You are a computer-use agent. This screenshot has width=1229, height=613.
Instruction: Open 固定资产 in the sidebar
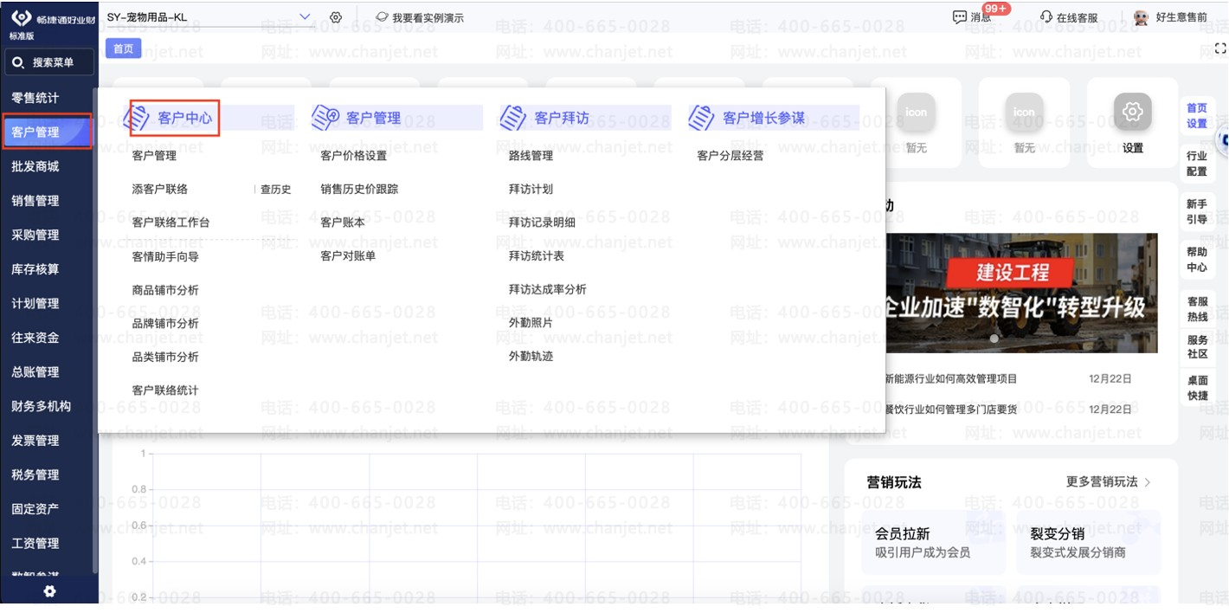tap(35, 509)
